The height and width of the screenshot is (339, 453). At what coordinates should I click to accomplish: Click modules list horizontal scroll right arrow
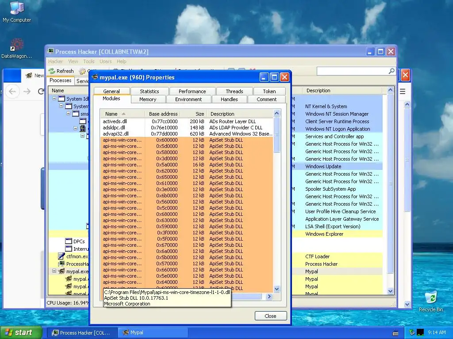269,296
